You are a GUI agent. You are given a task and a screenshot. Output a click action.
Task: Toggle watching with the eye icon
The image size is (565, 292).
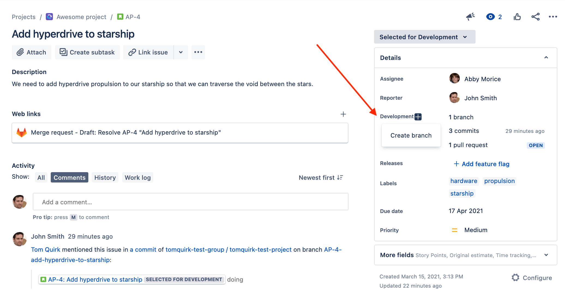491,17
